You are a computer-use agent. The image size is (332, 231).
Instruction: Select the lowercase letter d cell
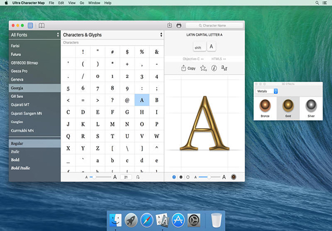point(142,160)
